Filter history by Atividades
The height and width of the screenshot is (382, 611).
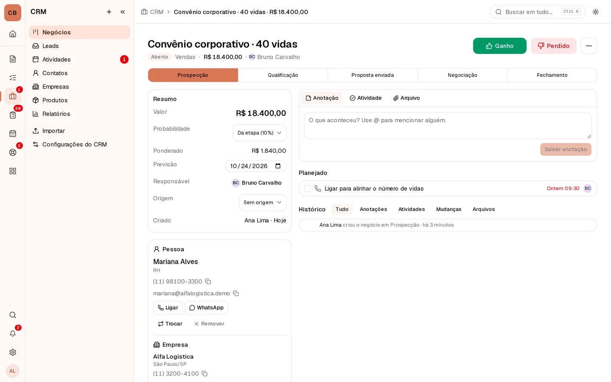(412, 209)
